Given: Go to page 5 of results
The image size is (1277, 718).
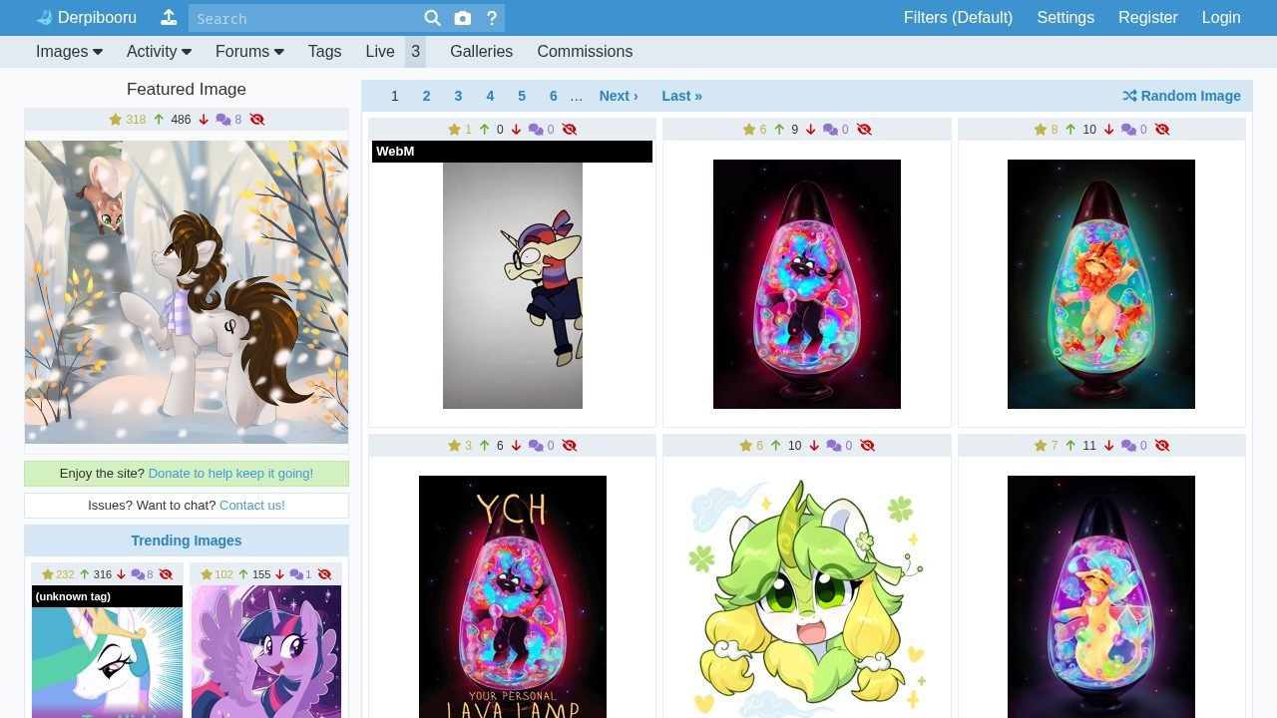Looking at the screenshot, I should click(522, 96).
